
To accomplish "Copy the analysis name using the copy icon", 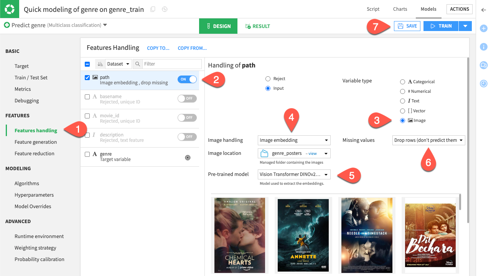I will pos(152,9).
